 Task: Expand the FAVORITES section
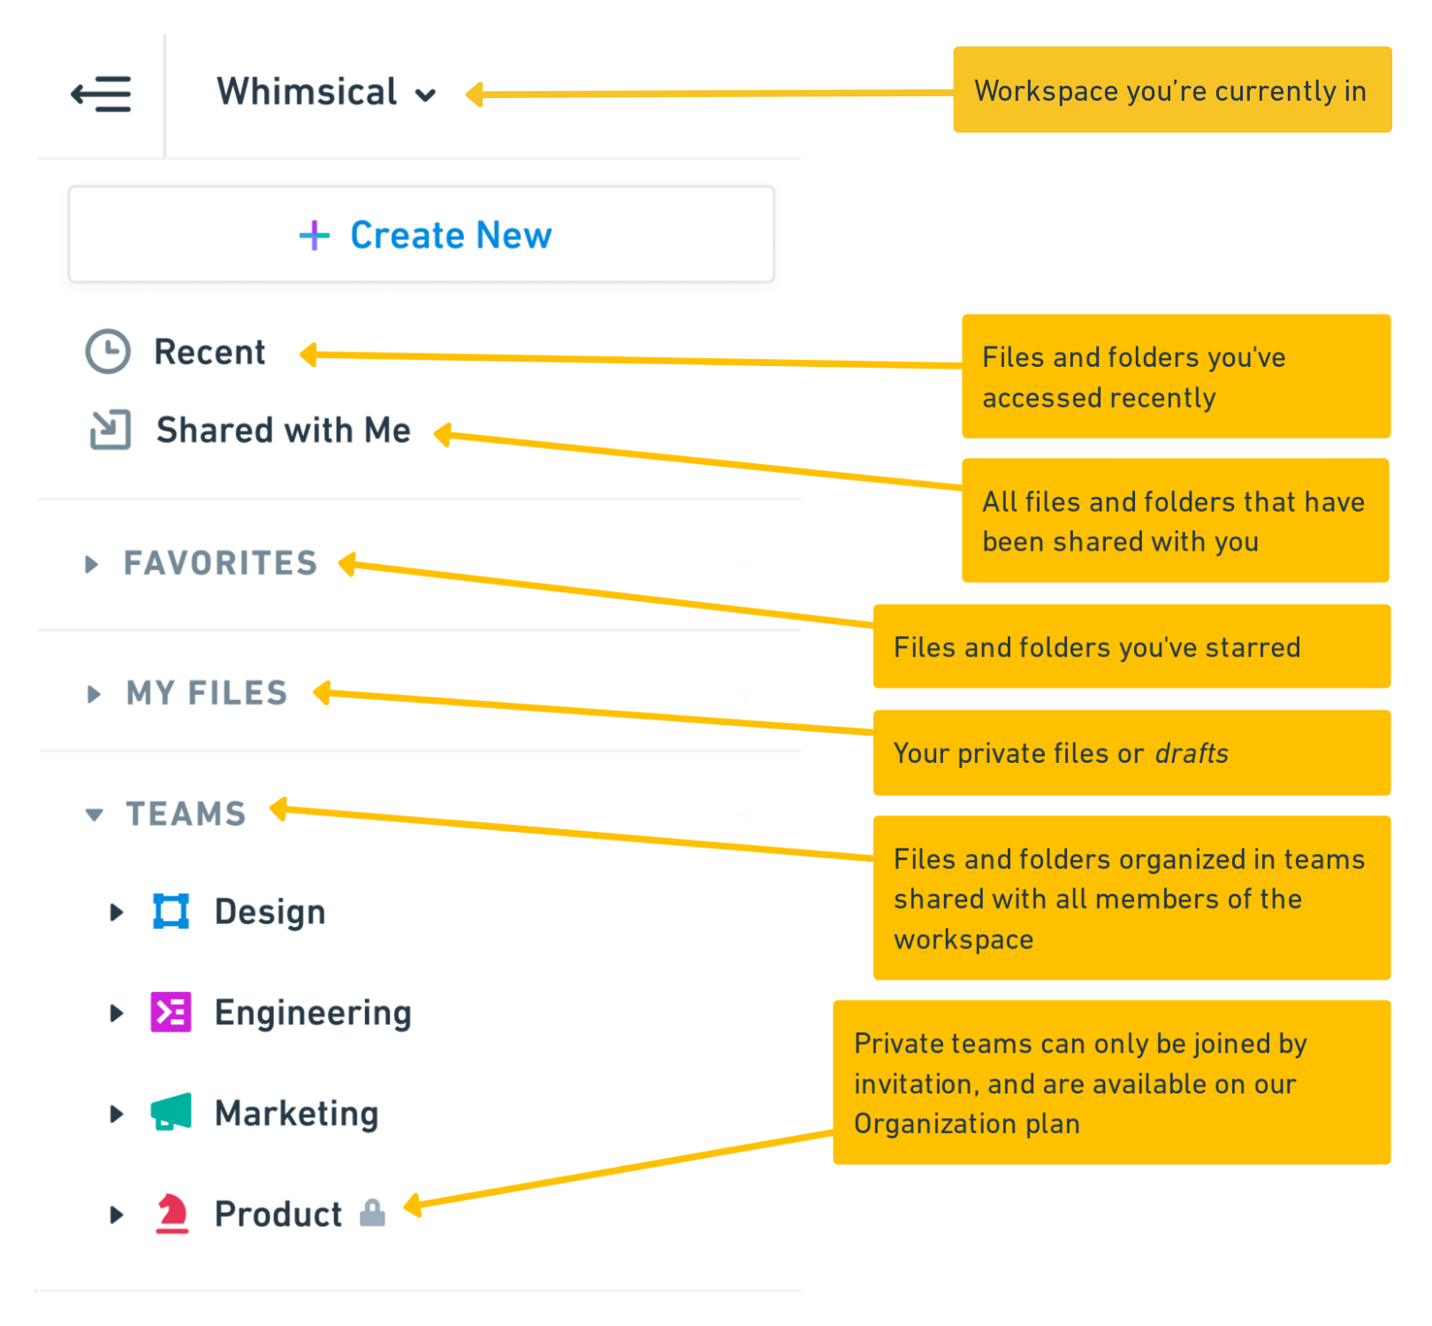91,563
